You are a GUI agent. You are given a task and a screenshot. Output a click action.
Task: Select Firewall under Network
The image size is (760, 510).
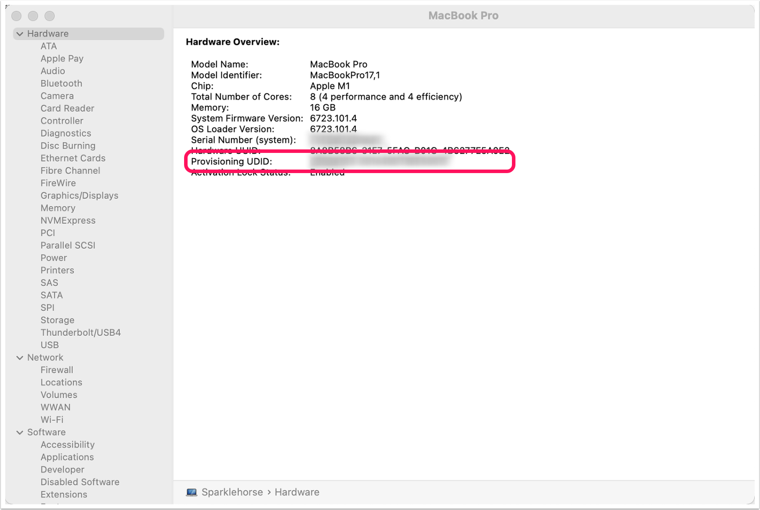click(x=57, y=370)
